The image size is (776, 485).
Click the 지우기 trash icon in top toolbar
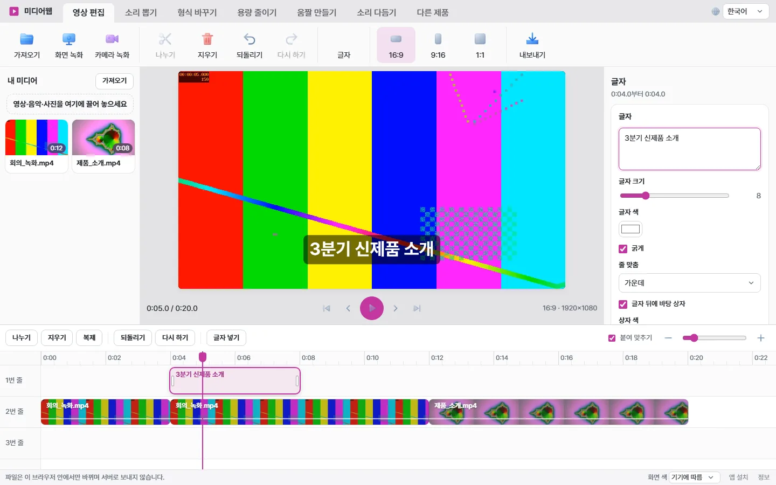(x=207, y=39)
